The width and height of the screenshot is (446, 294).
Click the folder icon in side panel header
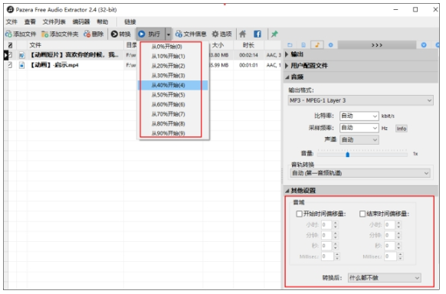coord(290,45)
